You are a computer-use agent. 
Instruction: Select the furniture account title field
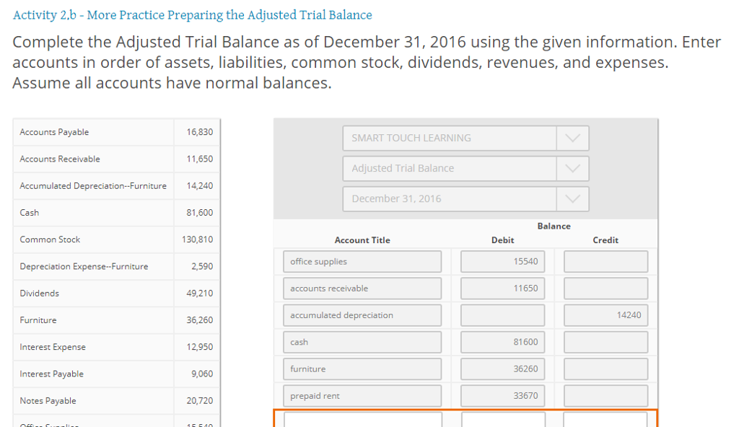pyautogui.click(x=362, y=369)
